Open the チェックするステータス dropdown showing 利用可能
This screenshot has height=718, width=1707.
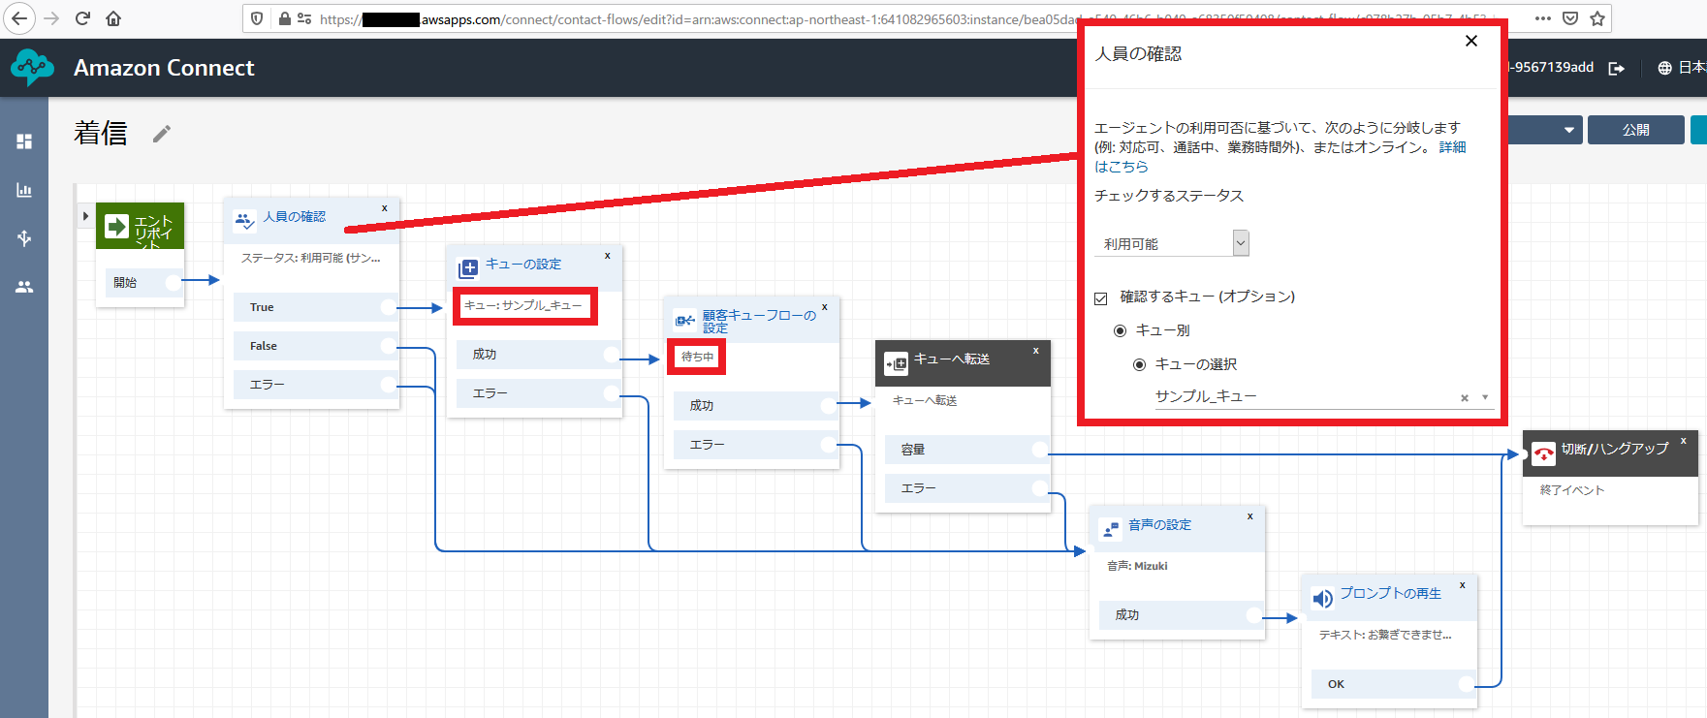(x=1172, y=243)
